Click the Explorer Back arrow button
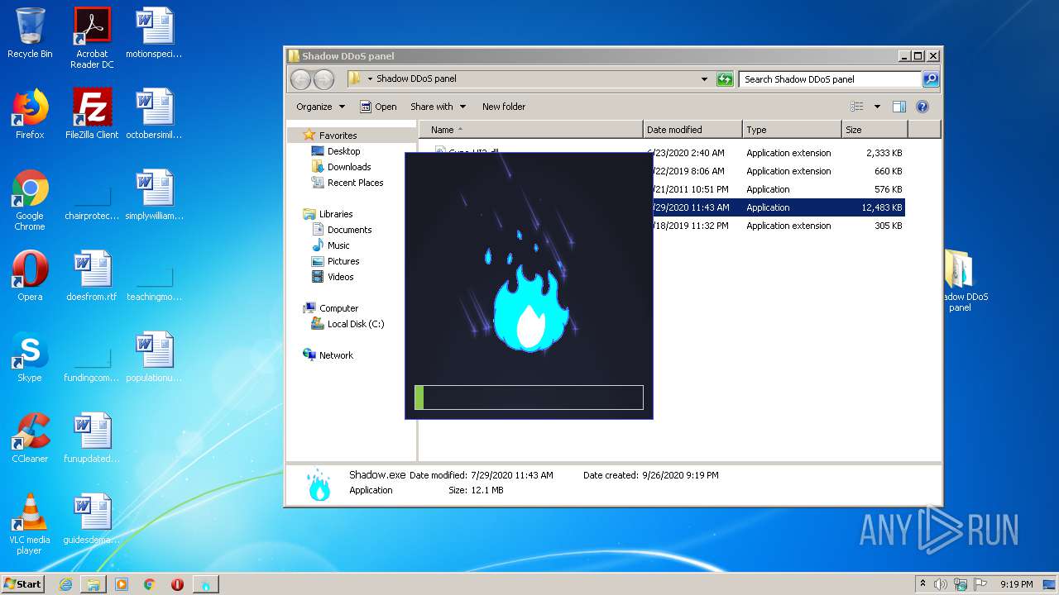The image size is (1059, 595). coord(300,79)
